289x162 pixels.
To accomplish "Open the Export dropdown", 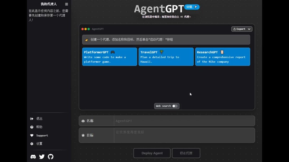I will pyautogui.click(x=242, y=29).
